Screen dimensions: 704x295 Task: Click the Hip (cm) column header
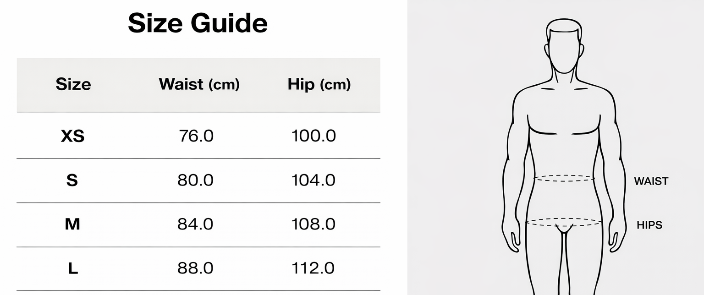tap(319, 84)
